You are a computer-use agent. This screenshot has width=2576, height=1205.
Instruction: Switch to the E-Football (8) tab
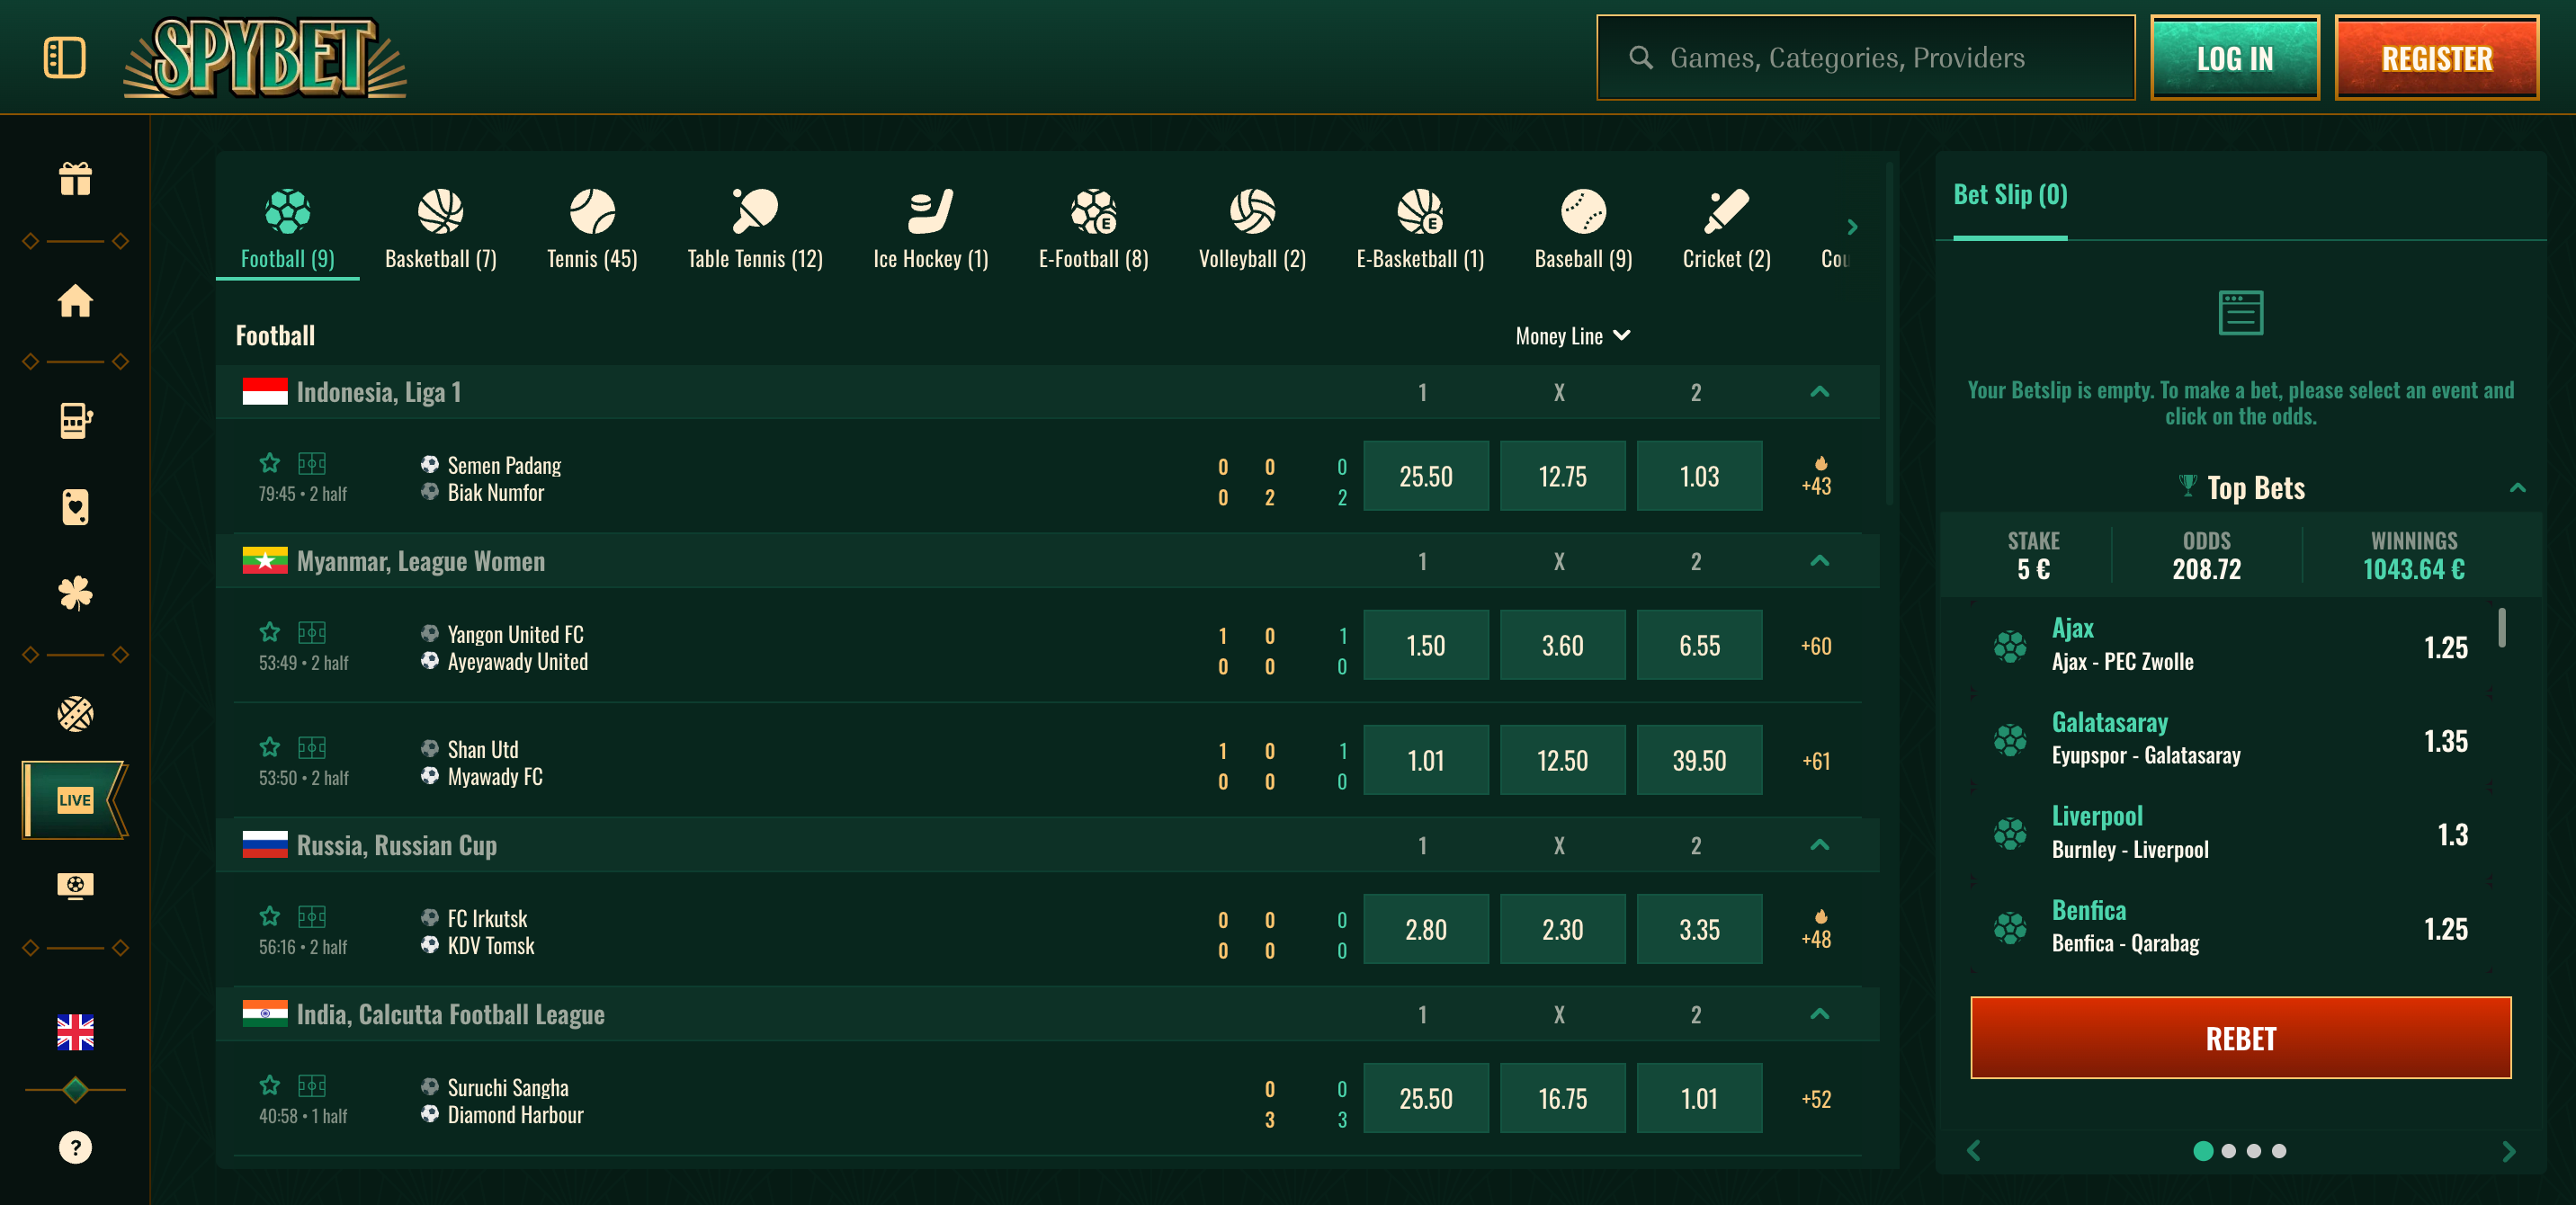pos(1094,229)
